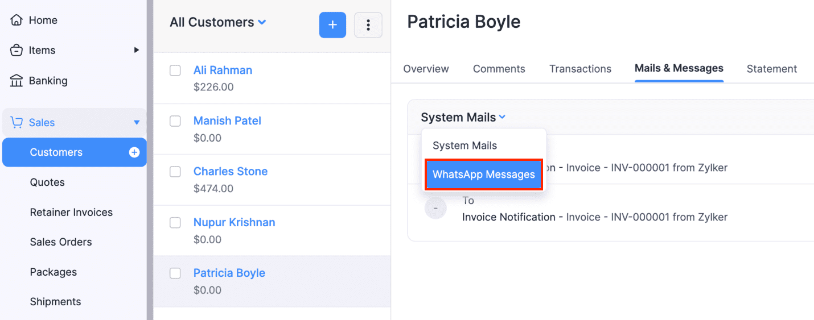Choose WhatsApp Messages from the dropdown

click(x=483, y=174)
